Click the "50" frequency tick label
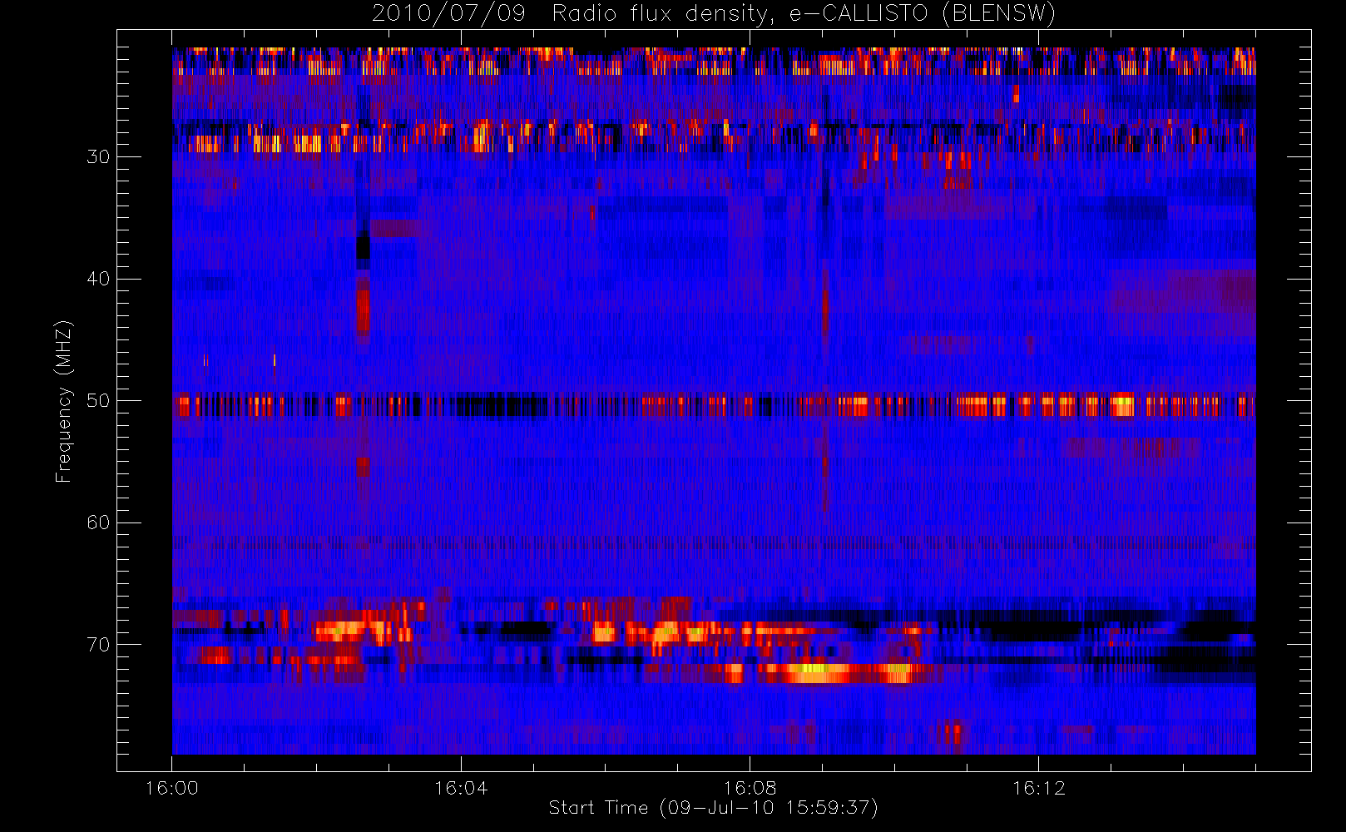The height and width of the screenshot is (832, 1346). coord(98,401)
